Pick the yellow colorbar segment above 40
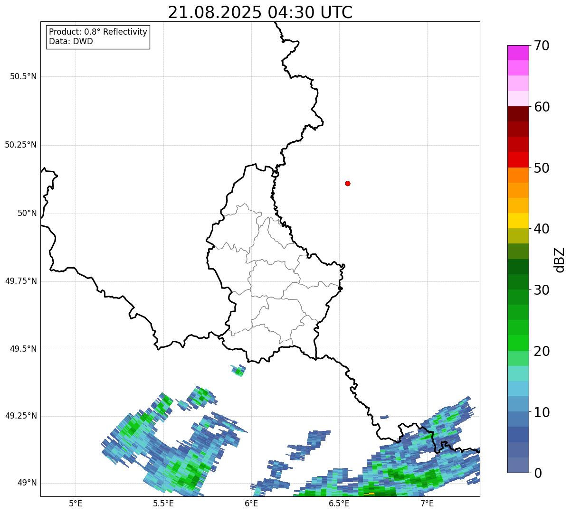The image size is (571, 513). coord(518,221)
